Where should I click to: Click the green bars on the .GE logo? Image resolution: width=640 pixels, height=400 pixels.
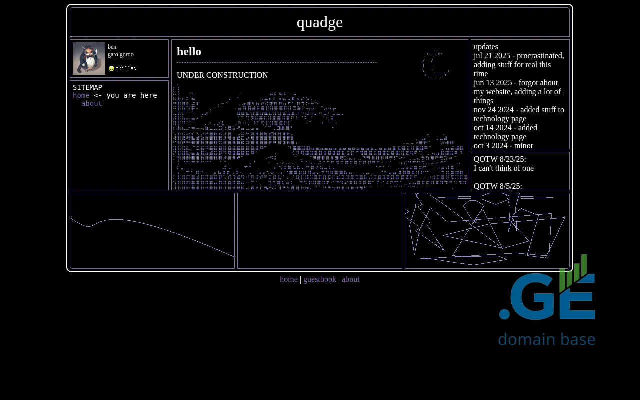tap(573, 272)
